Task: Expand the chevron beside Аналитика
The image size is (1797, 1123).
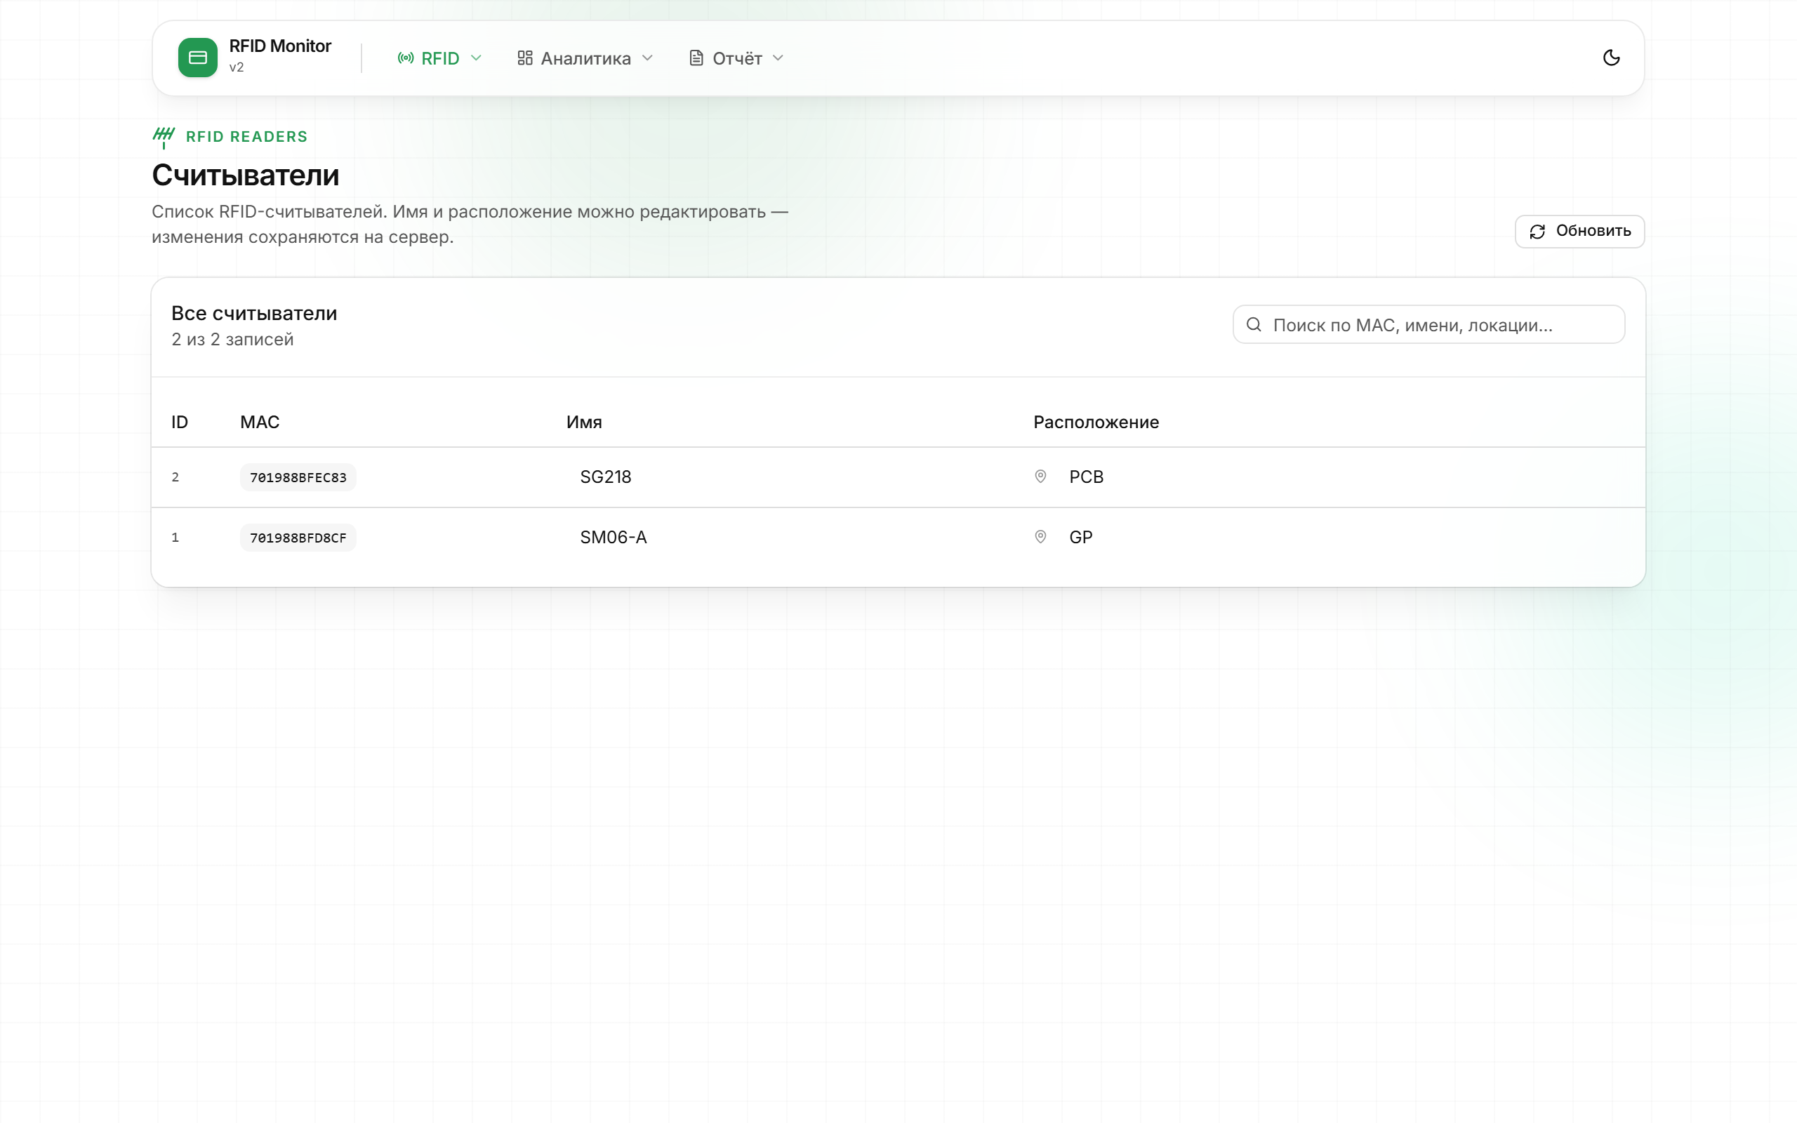Action: click(x=646, y=58)
